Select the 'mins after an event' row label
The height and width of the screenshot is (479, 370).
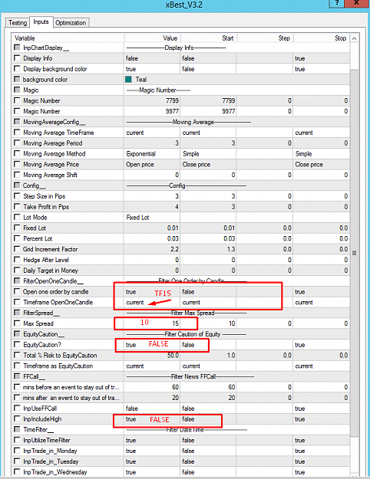pos(71,398)
